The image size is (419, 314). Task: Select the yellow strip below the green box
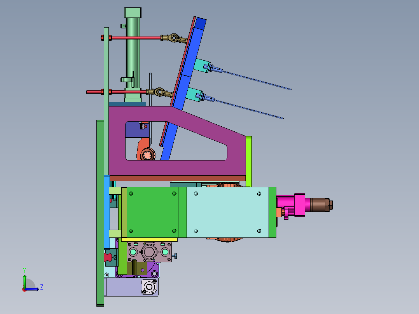[149, 240]
